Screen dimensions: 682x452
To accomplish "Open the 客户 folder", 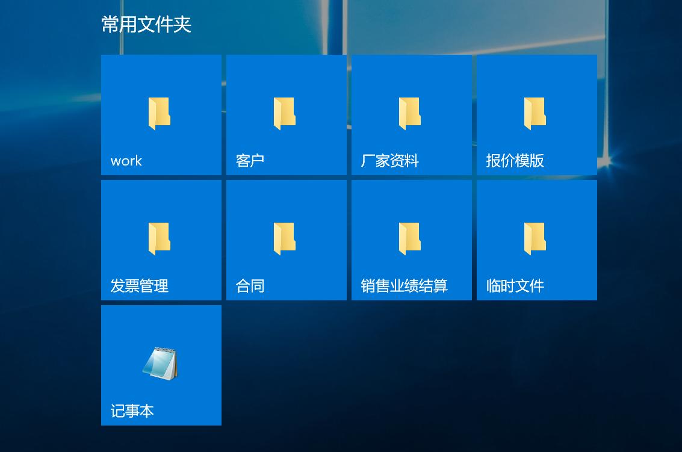I will pyautogui.click(x=286, y=114).
